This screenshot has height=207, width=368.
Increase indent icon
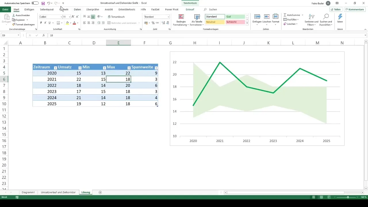click(103, 23)
